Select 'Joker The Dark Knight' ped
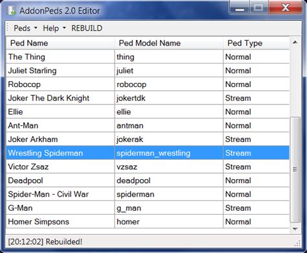This screenshot has width=307, height=253. click(x=49, y=98)
